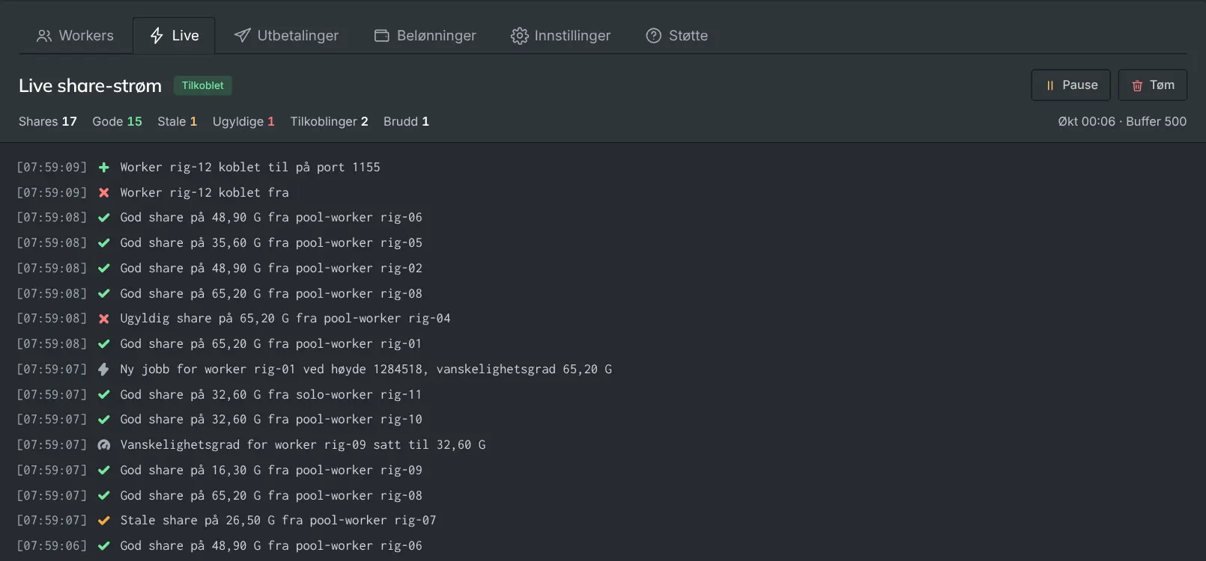
Task: Open the Innstillinger tab
Action: (x=560, y=36)
